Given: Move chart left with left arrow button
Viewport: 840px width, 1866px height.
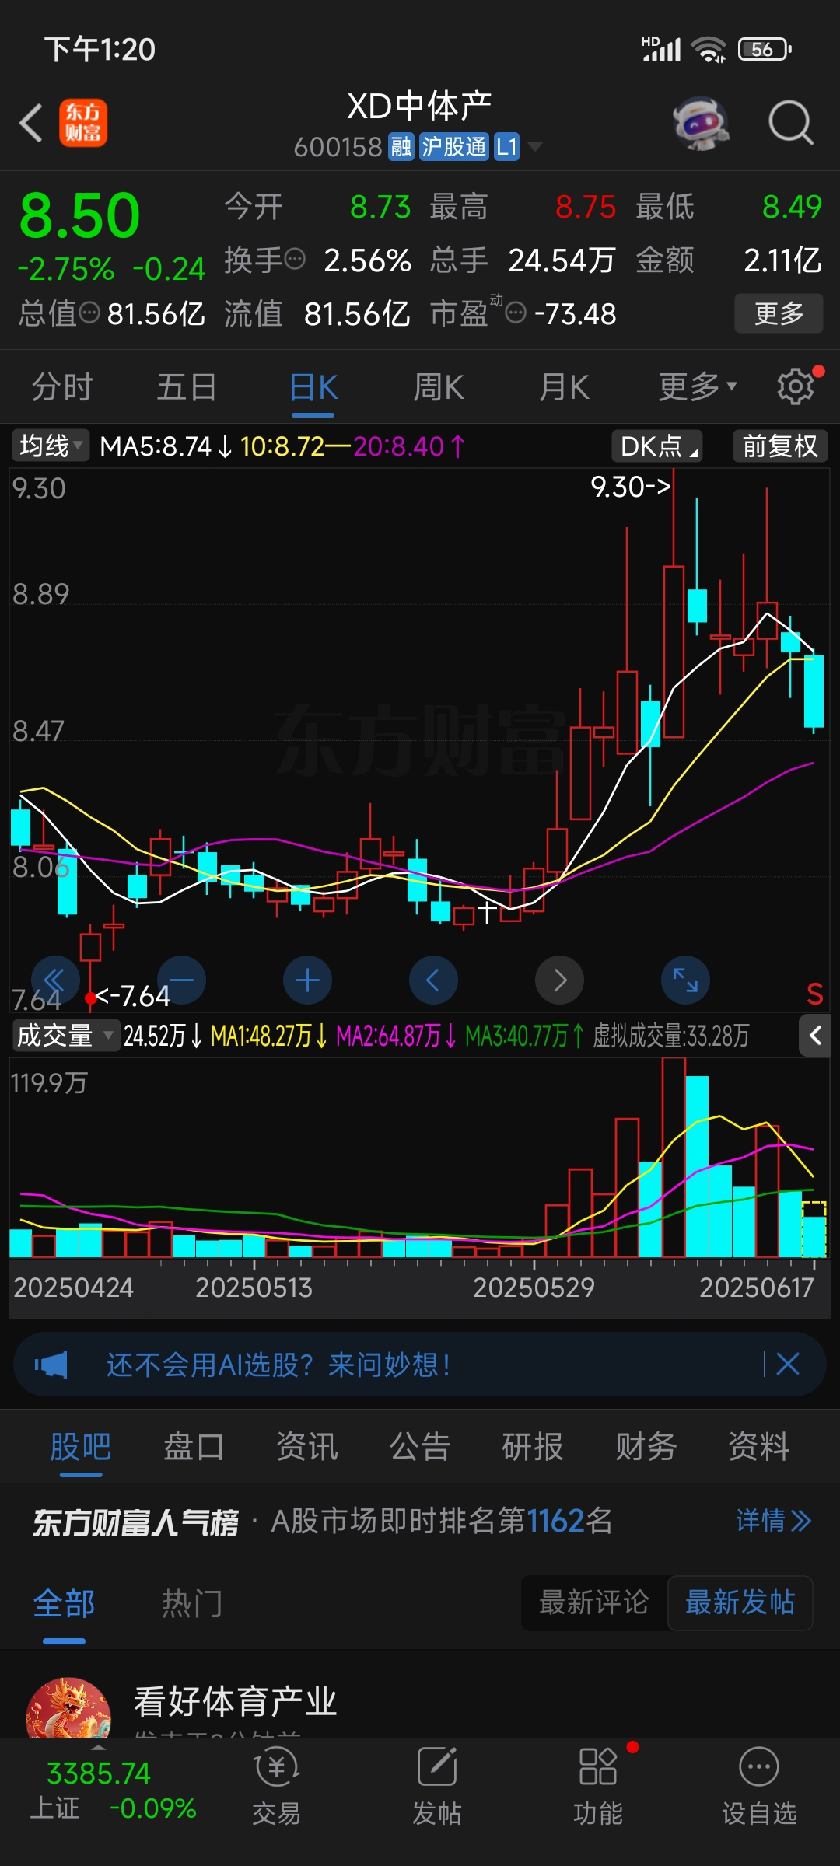Looking at the screenshot, I should tap(433, 980).
